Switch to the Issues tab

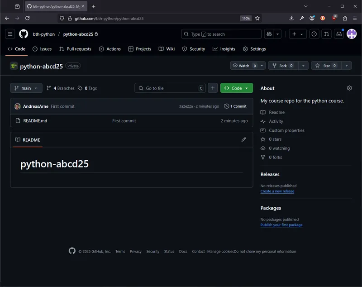coord(42,49)
